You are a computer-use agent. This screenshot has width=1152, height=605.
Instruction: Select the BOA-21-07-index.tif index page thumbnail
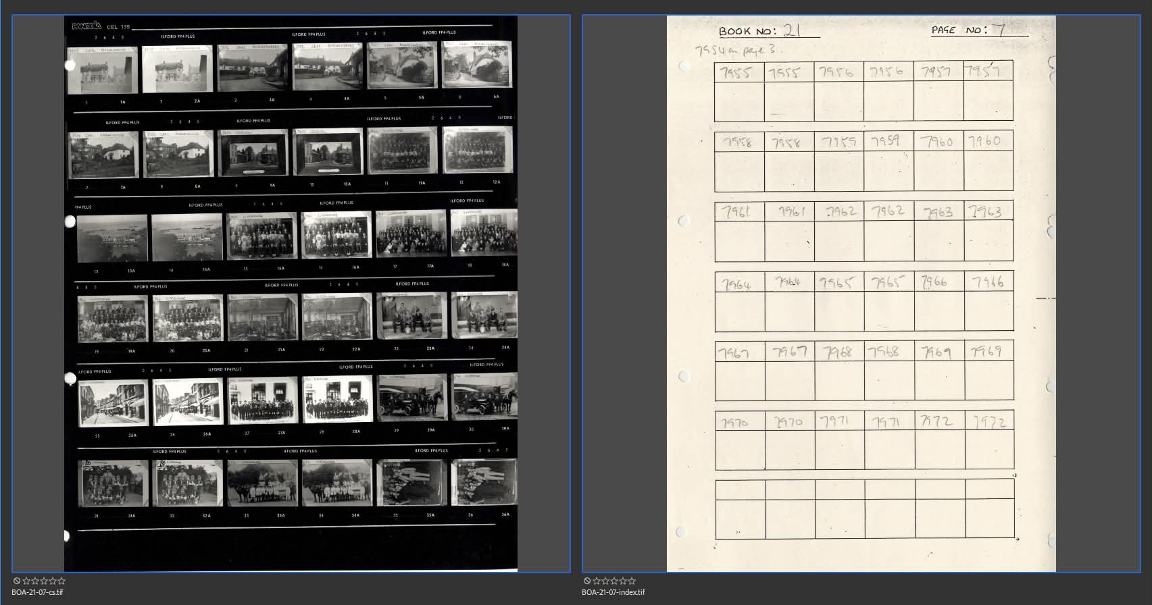coord(861,294)
